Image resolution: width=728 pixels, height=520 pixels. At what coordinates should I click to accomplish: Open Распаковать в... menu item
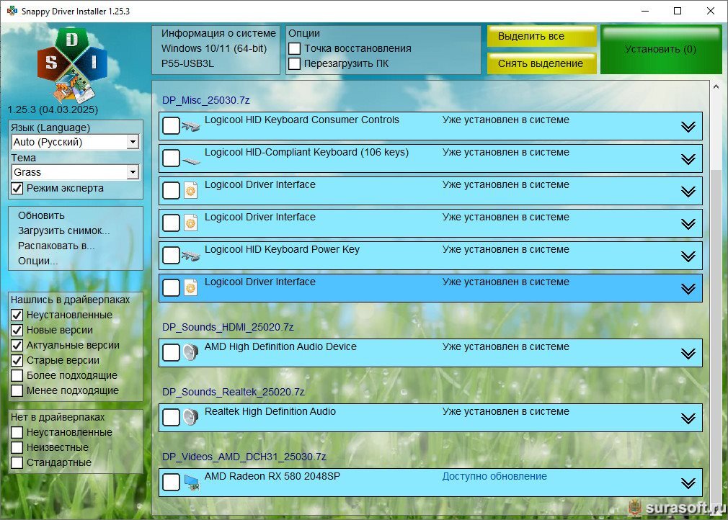click(x=56, y=246)
